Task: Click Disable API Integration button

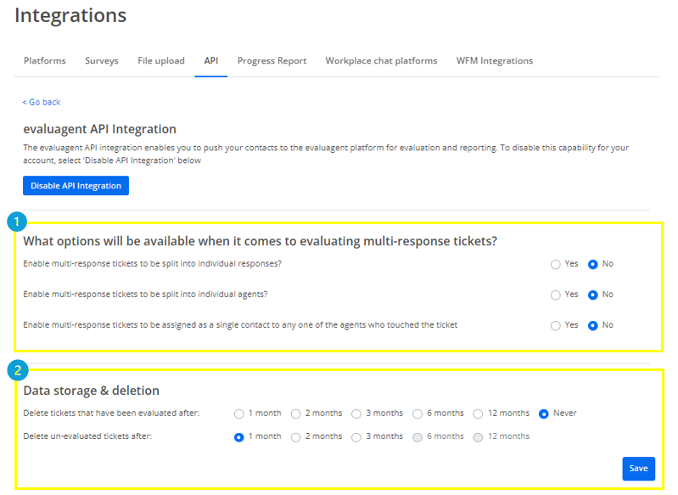Action: tap(76, 186)
